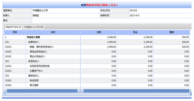The height and width of the screenshot is (101, 194).
Task: Click the 现金 column header
Action: (x=135, y=32)
